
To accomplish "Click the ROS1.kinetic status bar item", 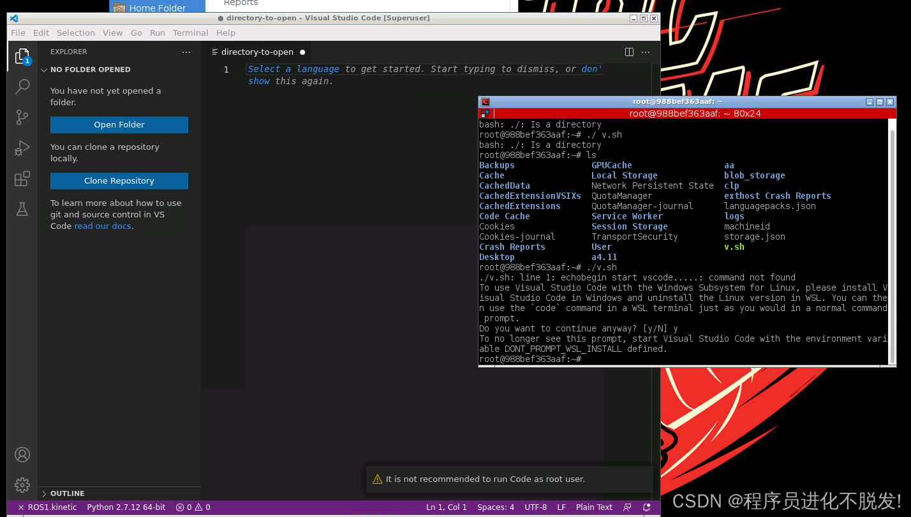I will pos(47,507).
